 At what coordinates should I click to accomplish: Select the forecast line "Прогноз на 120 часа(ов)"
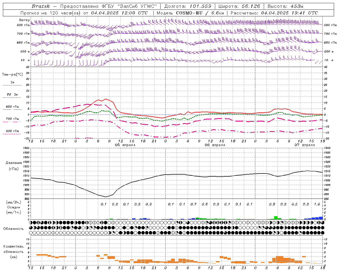pos(51,13)
